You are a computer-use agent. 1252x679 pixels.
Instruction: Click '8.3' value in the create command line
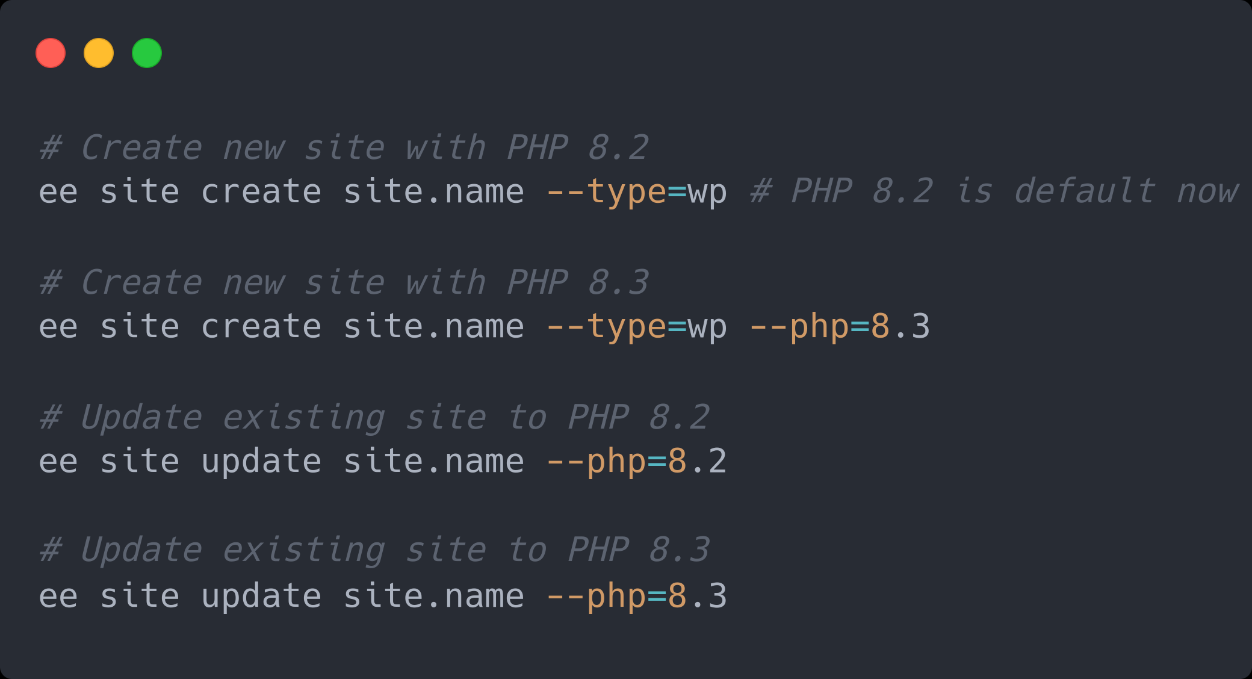(x=900, y=326)
